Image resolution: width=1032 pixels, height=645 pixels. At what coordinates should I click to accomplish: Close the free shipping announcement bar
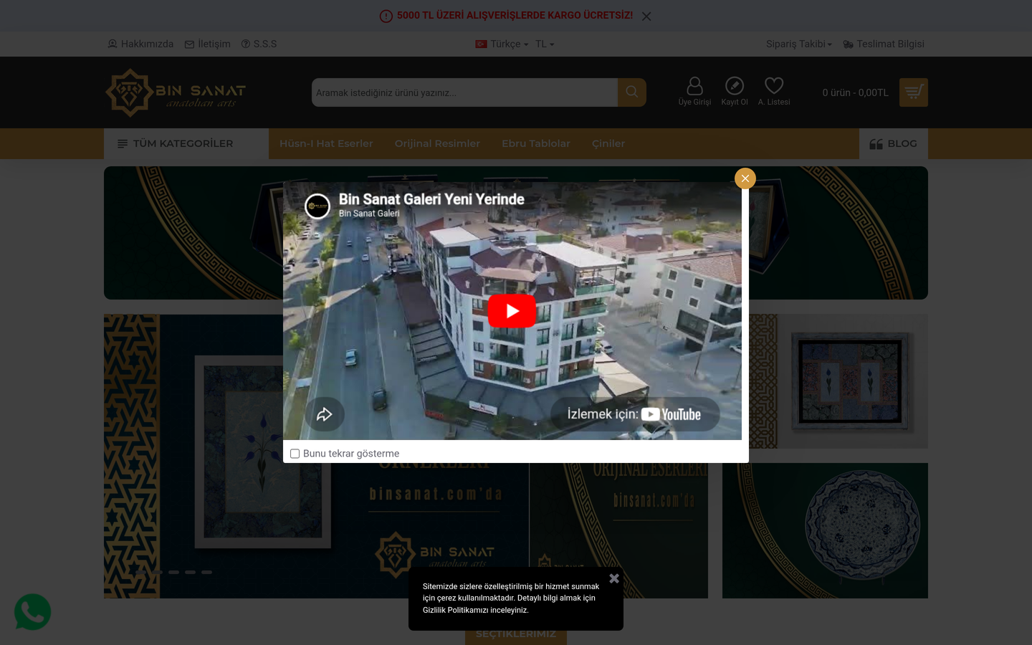646,16
